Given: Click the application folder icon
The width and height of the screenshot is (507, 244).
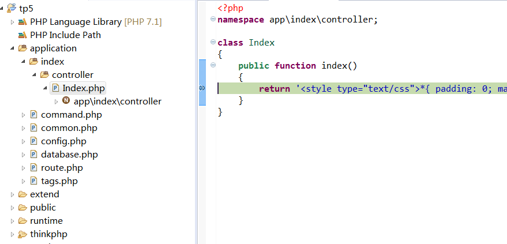Looking at the screenshot, I should coord(22,48).
